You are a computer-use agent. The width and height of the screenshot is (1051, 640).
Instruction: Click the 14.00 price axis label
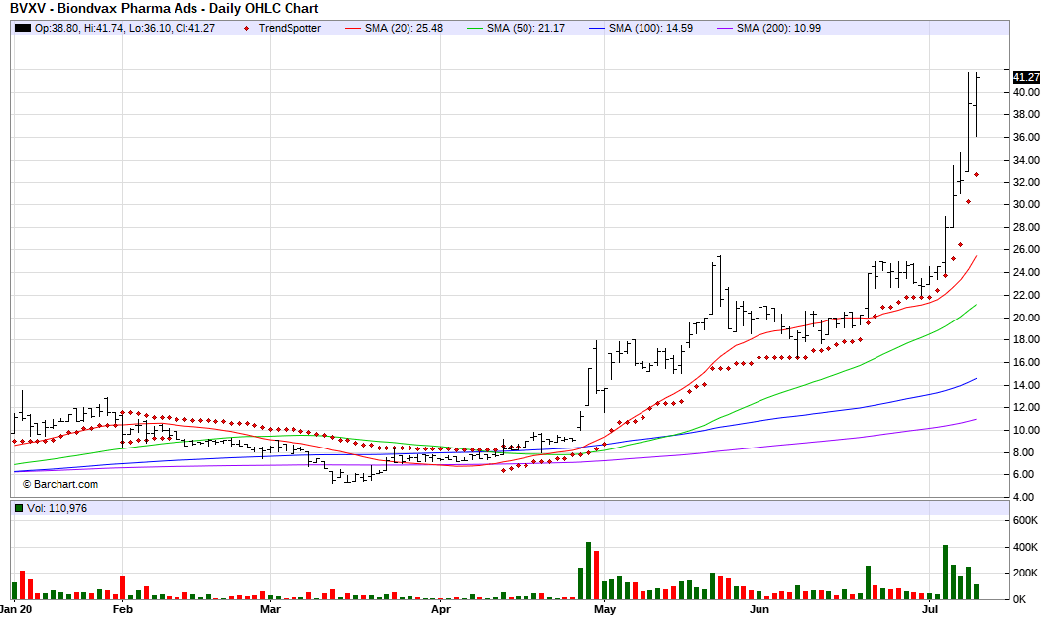pyautogui.click(x=1026, y=385)
